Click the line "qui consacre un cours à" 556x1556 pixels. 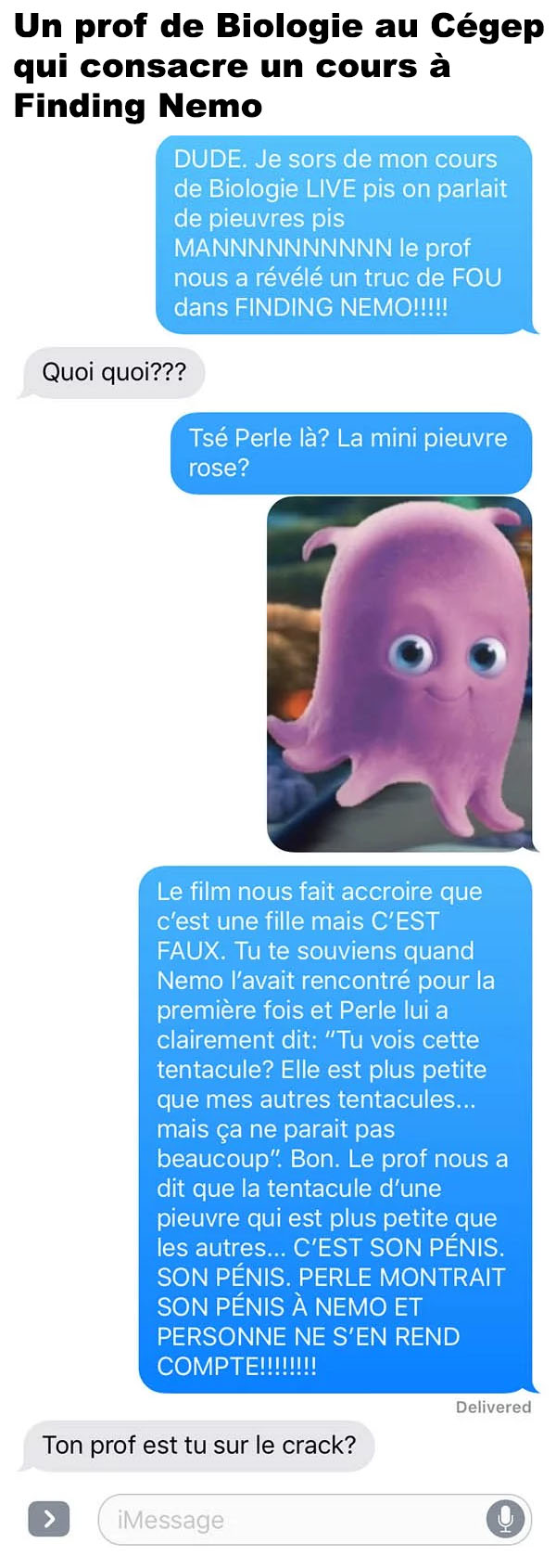coord(232,67)
